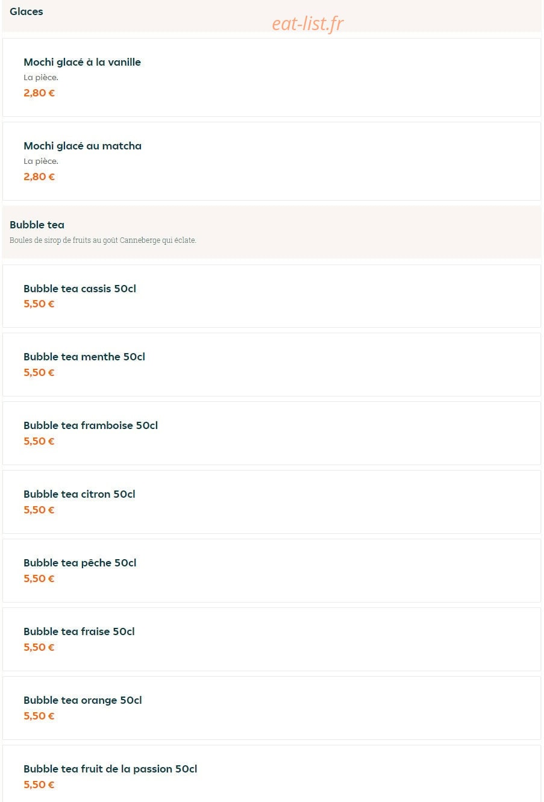Pick Bubble tea citron 50cl
The height and width of the screenshot is (802, 544).
tap(272, 502)
